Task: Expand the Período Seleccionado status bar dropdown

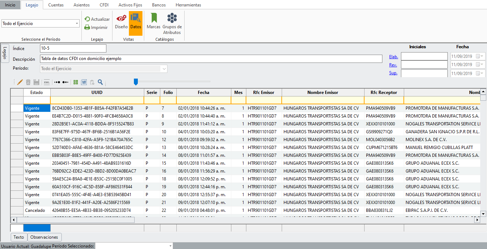Action: [170, 246]
